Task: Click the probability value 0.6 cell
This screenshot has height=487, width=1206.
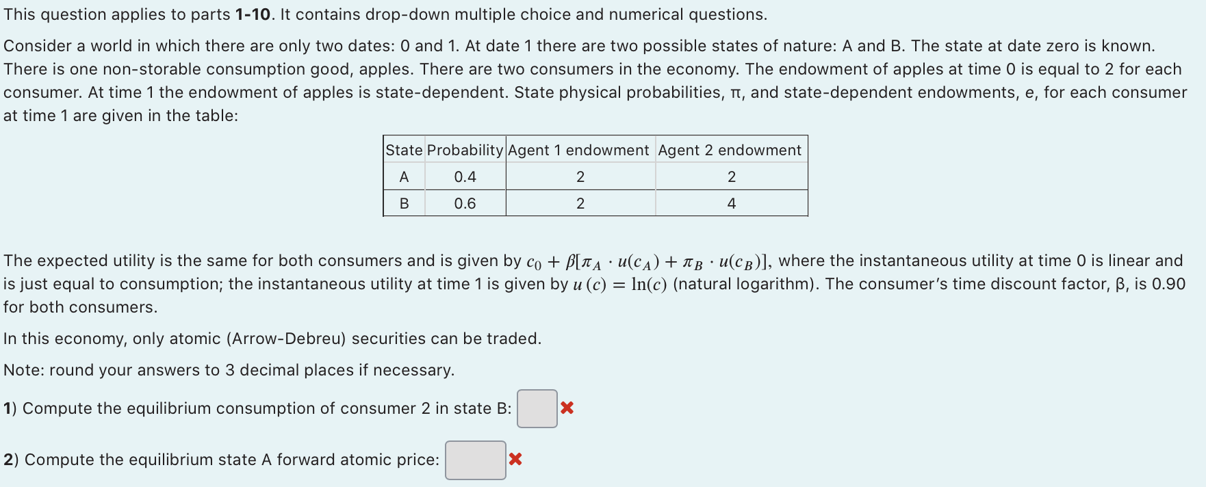Action: (464, 202)
